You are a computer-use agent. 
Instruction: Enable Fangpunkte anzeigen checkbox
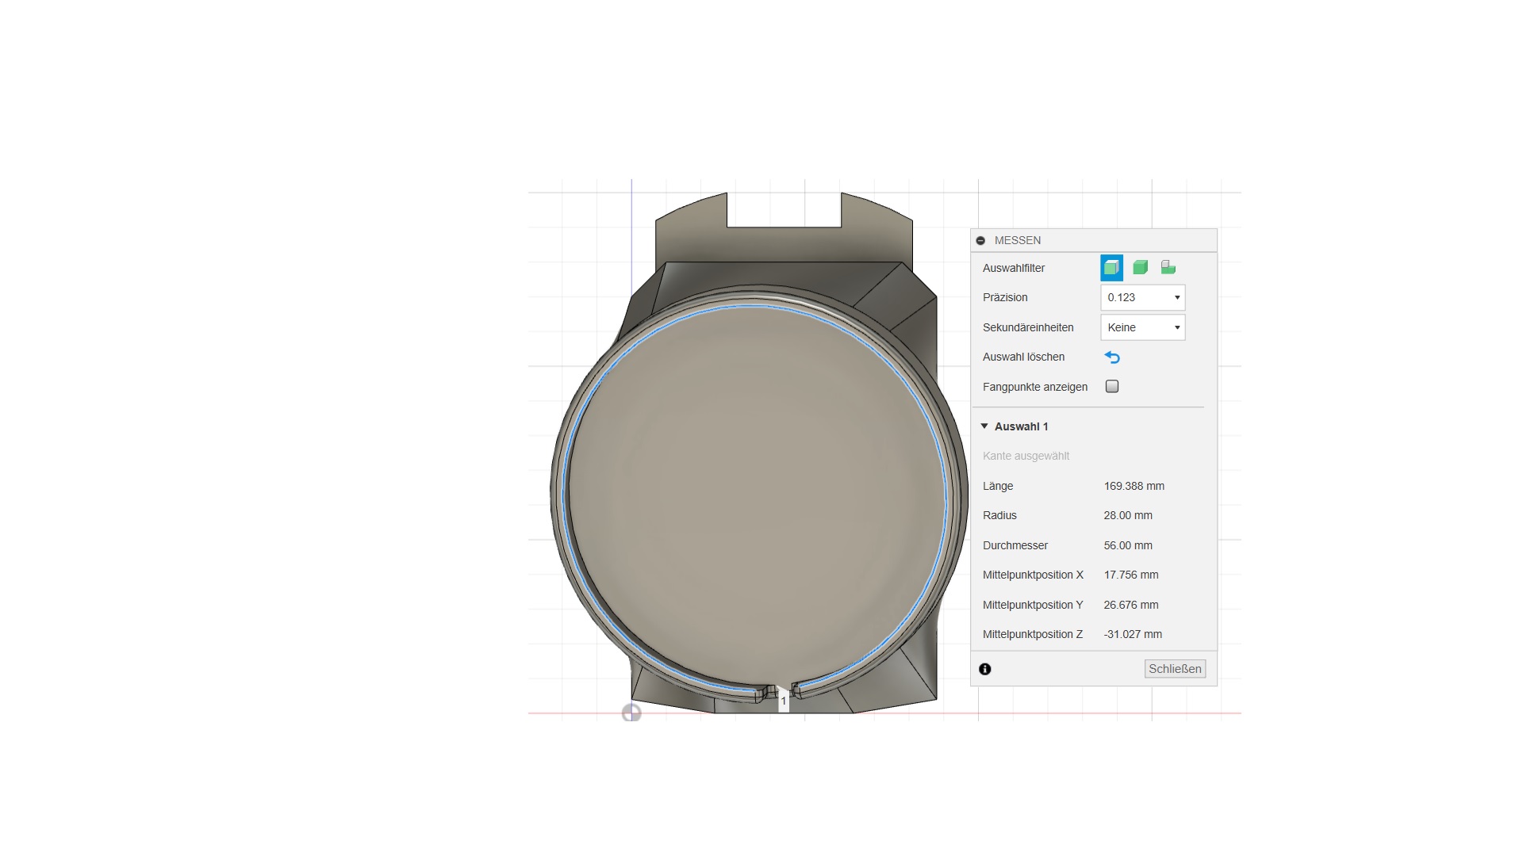pyautogui.click(x=1112, y=387)
